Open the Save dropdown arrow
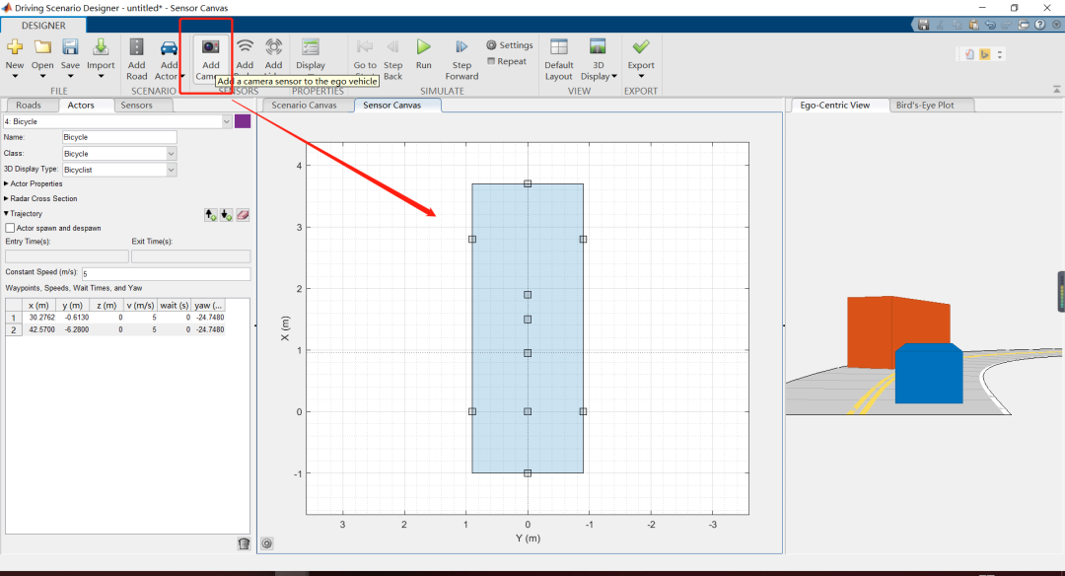Image resolution: width=1065 pixels, height=576 pixels. pyautogui.click(x=70, y=76)
